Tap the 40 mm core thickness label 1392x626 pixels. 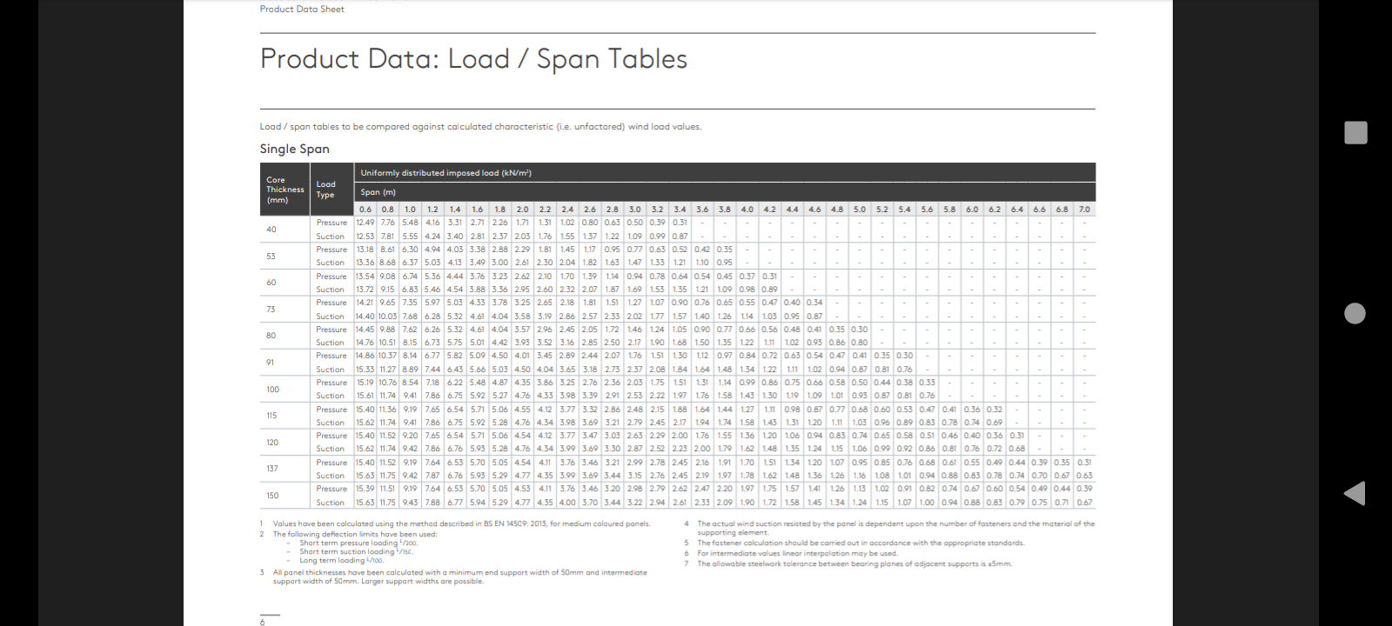tap(271, 230)
